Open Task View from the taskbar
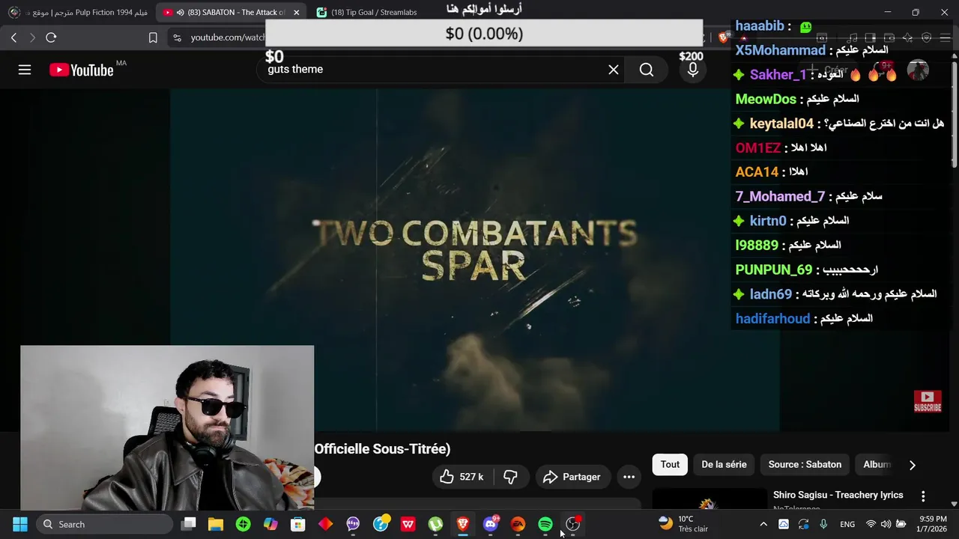The height and width of the screenshot is (539, 959). [189, 524]
